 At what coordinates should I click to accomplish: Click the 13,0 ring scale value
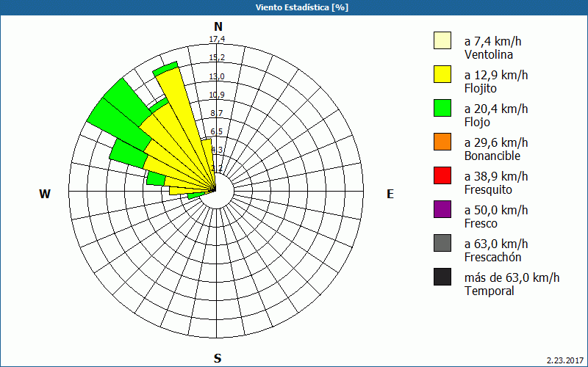pyautogui.click(x=217, y=76)
